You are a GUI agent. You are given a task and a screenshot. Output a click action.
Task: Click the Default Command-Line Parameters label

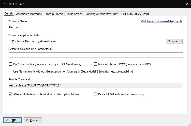30,49
